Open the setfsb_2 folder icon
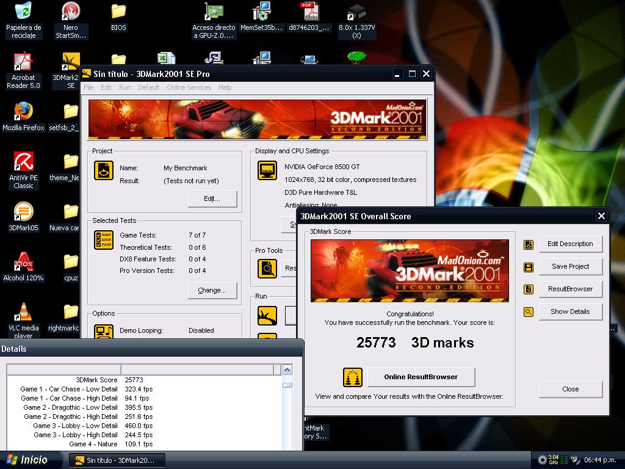This screenshot has height=469, width=625. [71, 111]
